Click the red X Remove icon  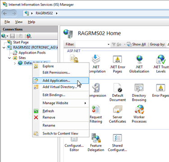pyautogui.click(x=36, y=117)
